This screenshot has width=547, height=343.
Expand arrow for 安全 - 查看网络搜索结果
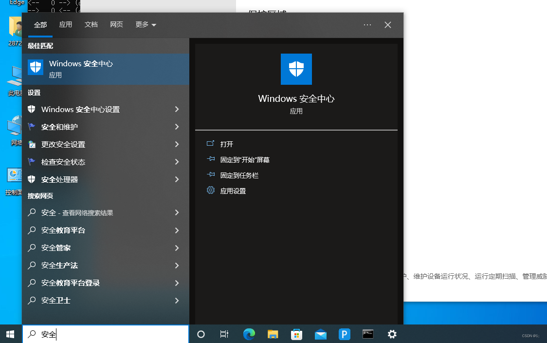(x=177, y=213)
